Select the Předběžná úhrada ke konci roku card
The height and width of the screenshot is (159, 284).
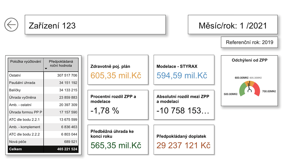pyautogui.click(x=118, y=140)
